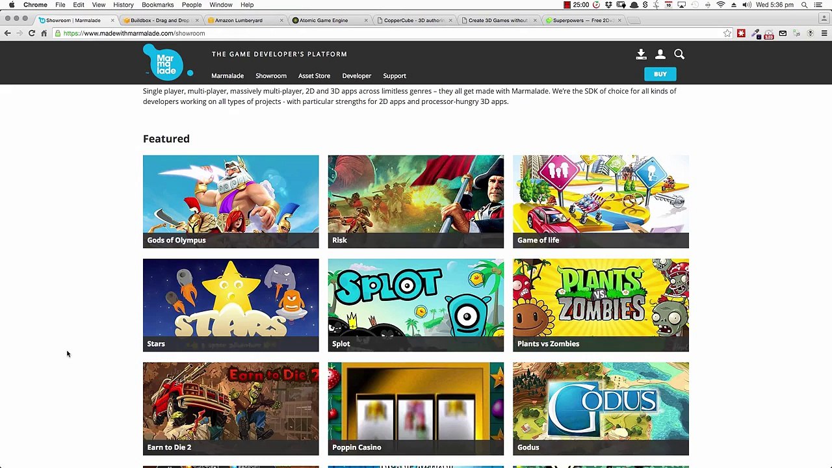Select the Gods of Olympus game tile
The image size is (832, 468).
point(231,201)
